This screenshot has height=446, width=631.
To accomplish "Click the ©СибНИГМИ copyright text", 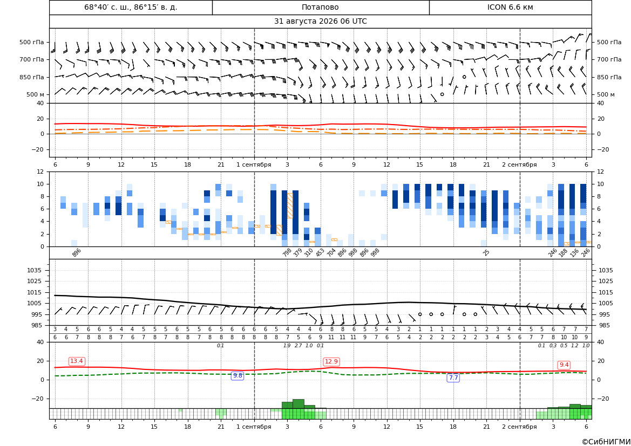I will (606, 442).
